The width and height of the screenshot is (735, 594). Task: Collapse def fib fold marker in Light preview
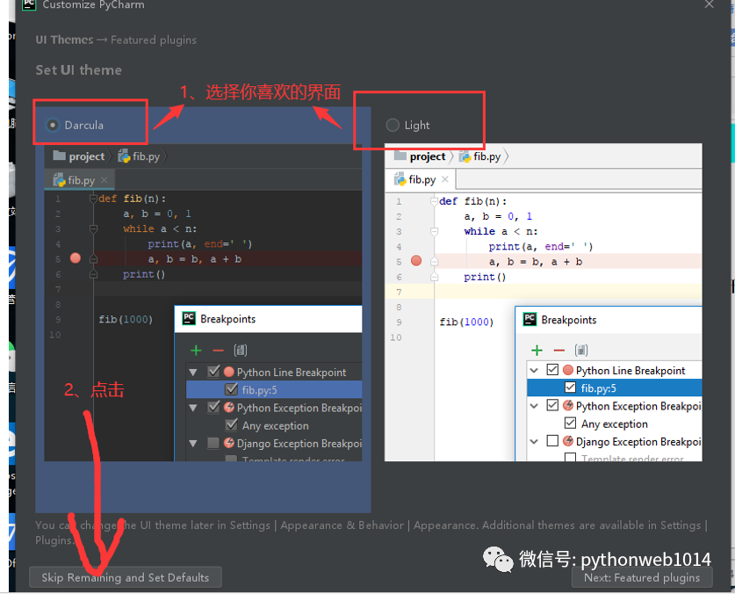[x=434, y=202]
